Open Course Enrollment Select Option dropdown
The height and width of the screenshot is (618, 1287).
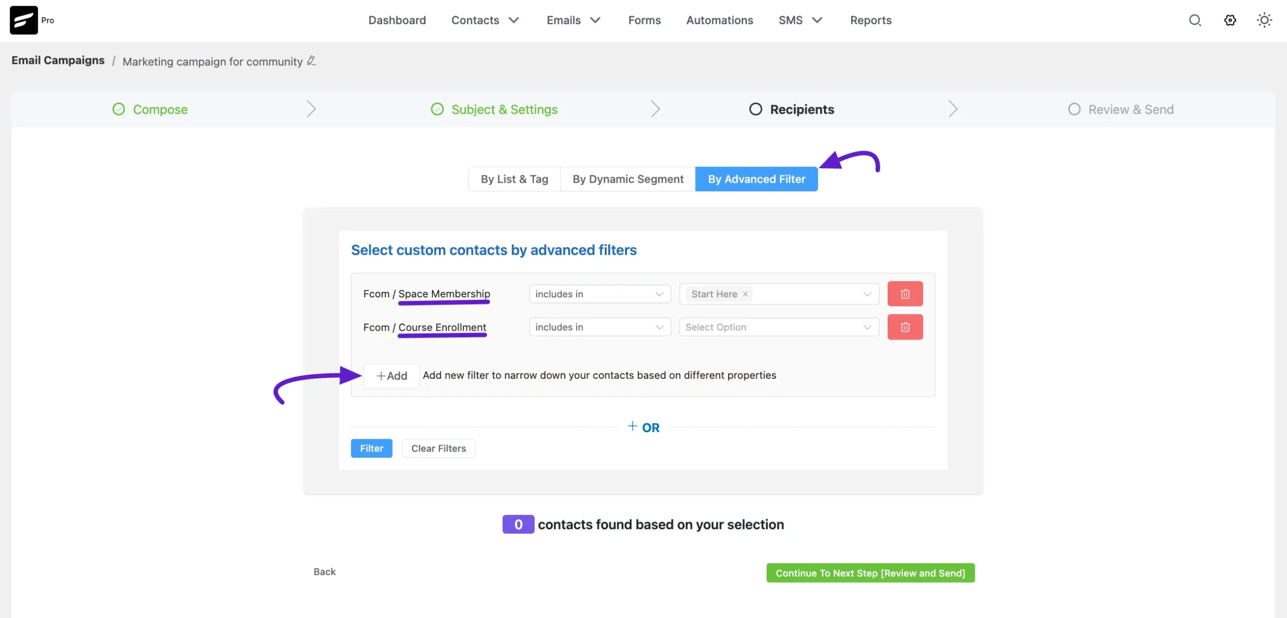click(778, 327)
